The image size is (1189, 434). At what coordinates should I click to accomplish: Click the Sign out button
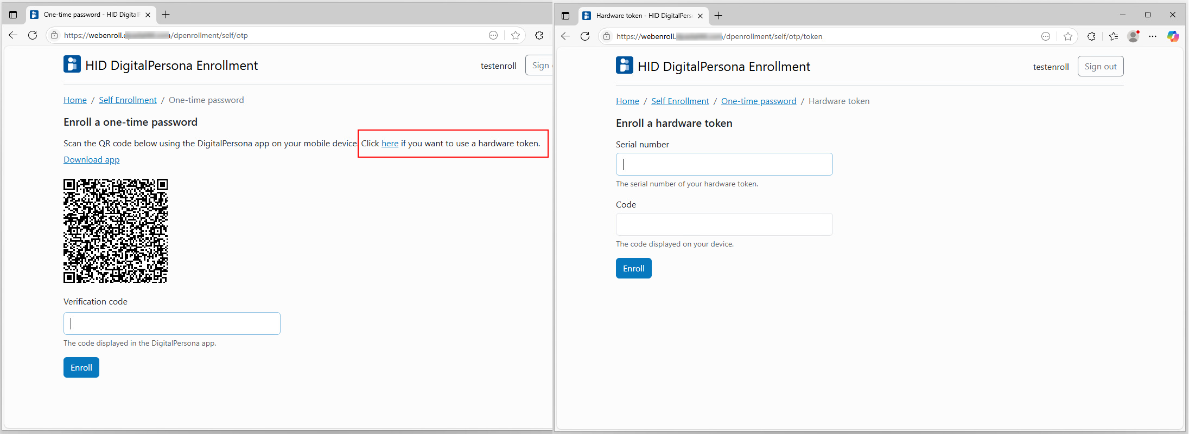[1100, 67]
